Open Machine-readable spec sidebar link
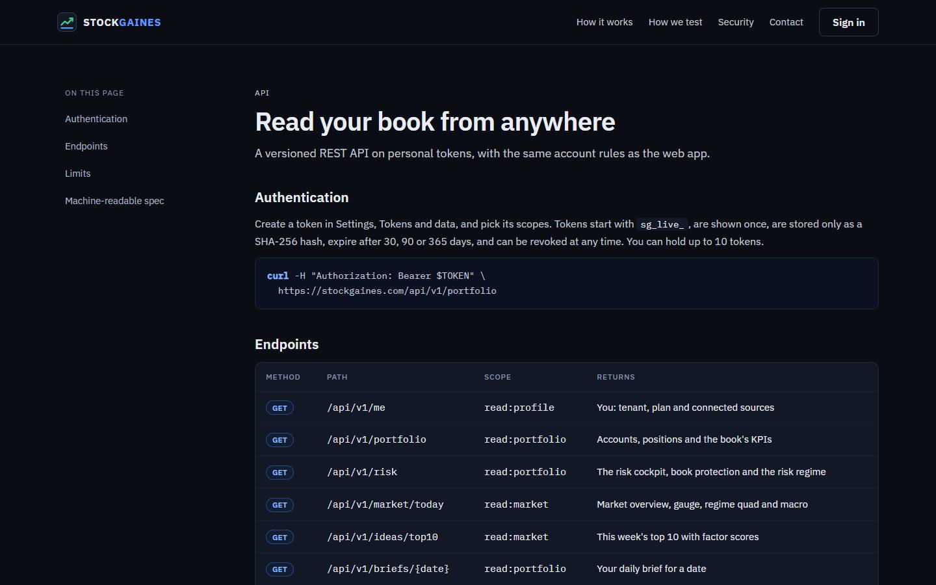This screenshot has width=936, height=585. (114, 201)
